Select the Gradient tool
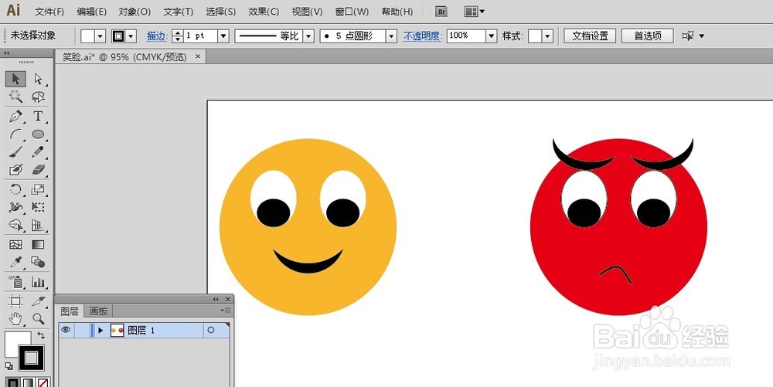The image size is (773, 387). point(38,244)
